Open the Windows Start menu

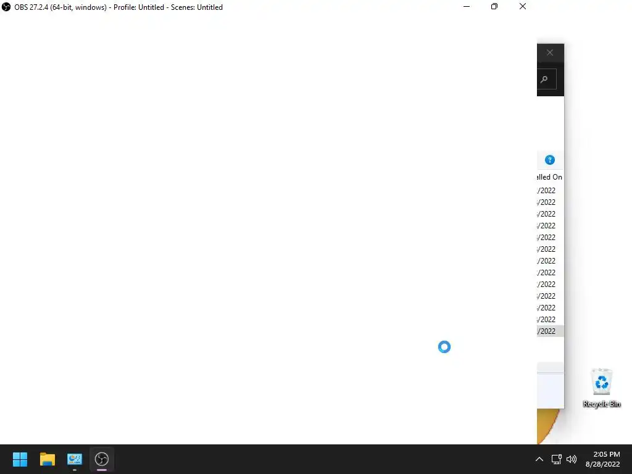tap(20, 459)
